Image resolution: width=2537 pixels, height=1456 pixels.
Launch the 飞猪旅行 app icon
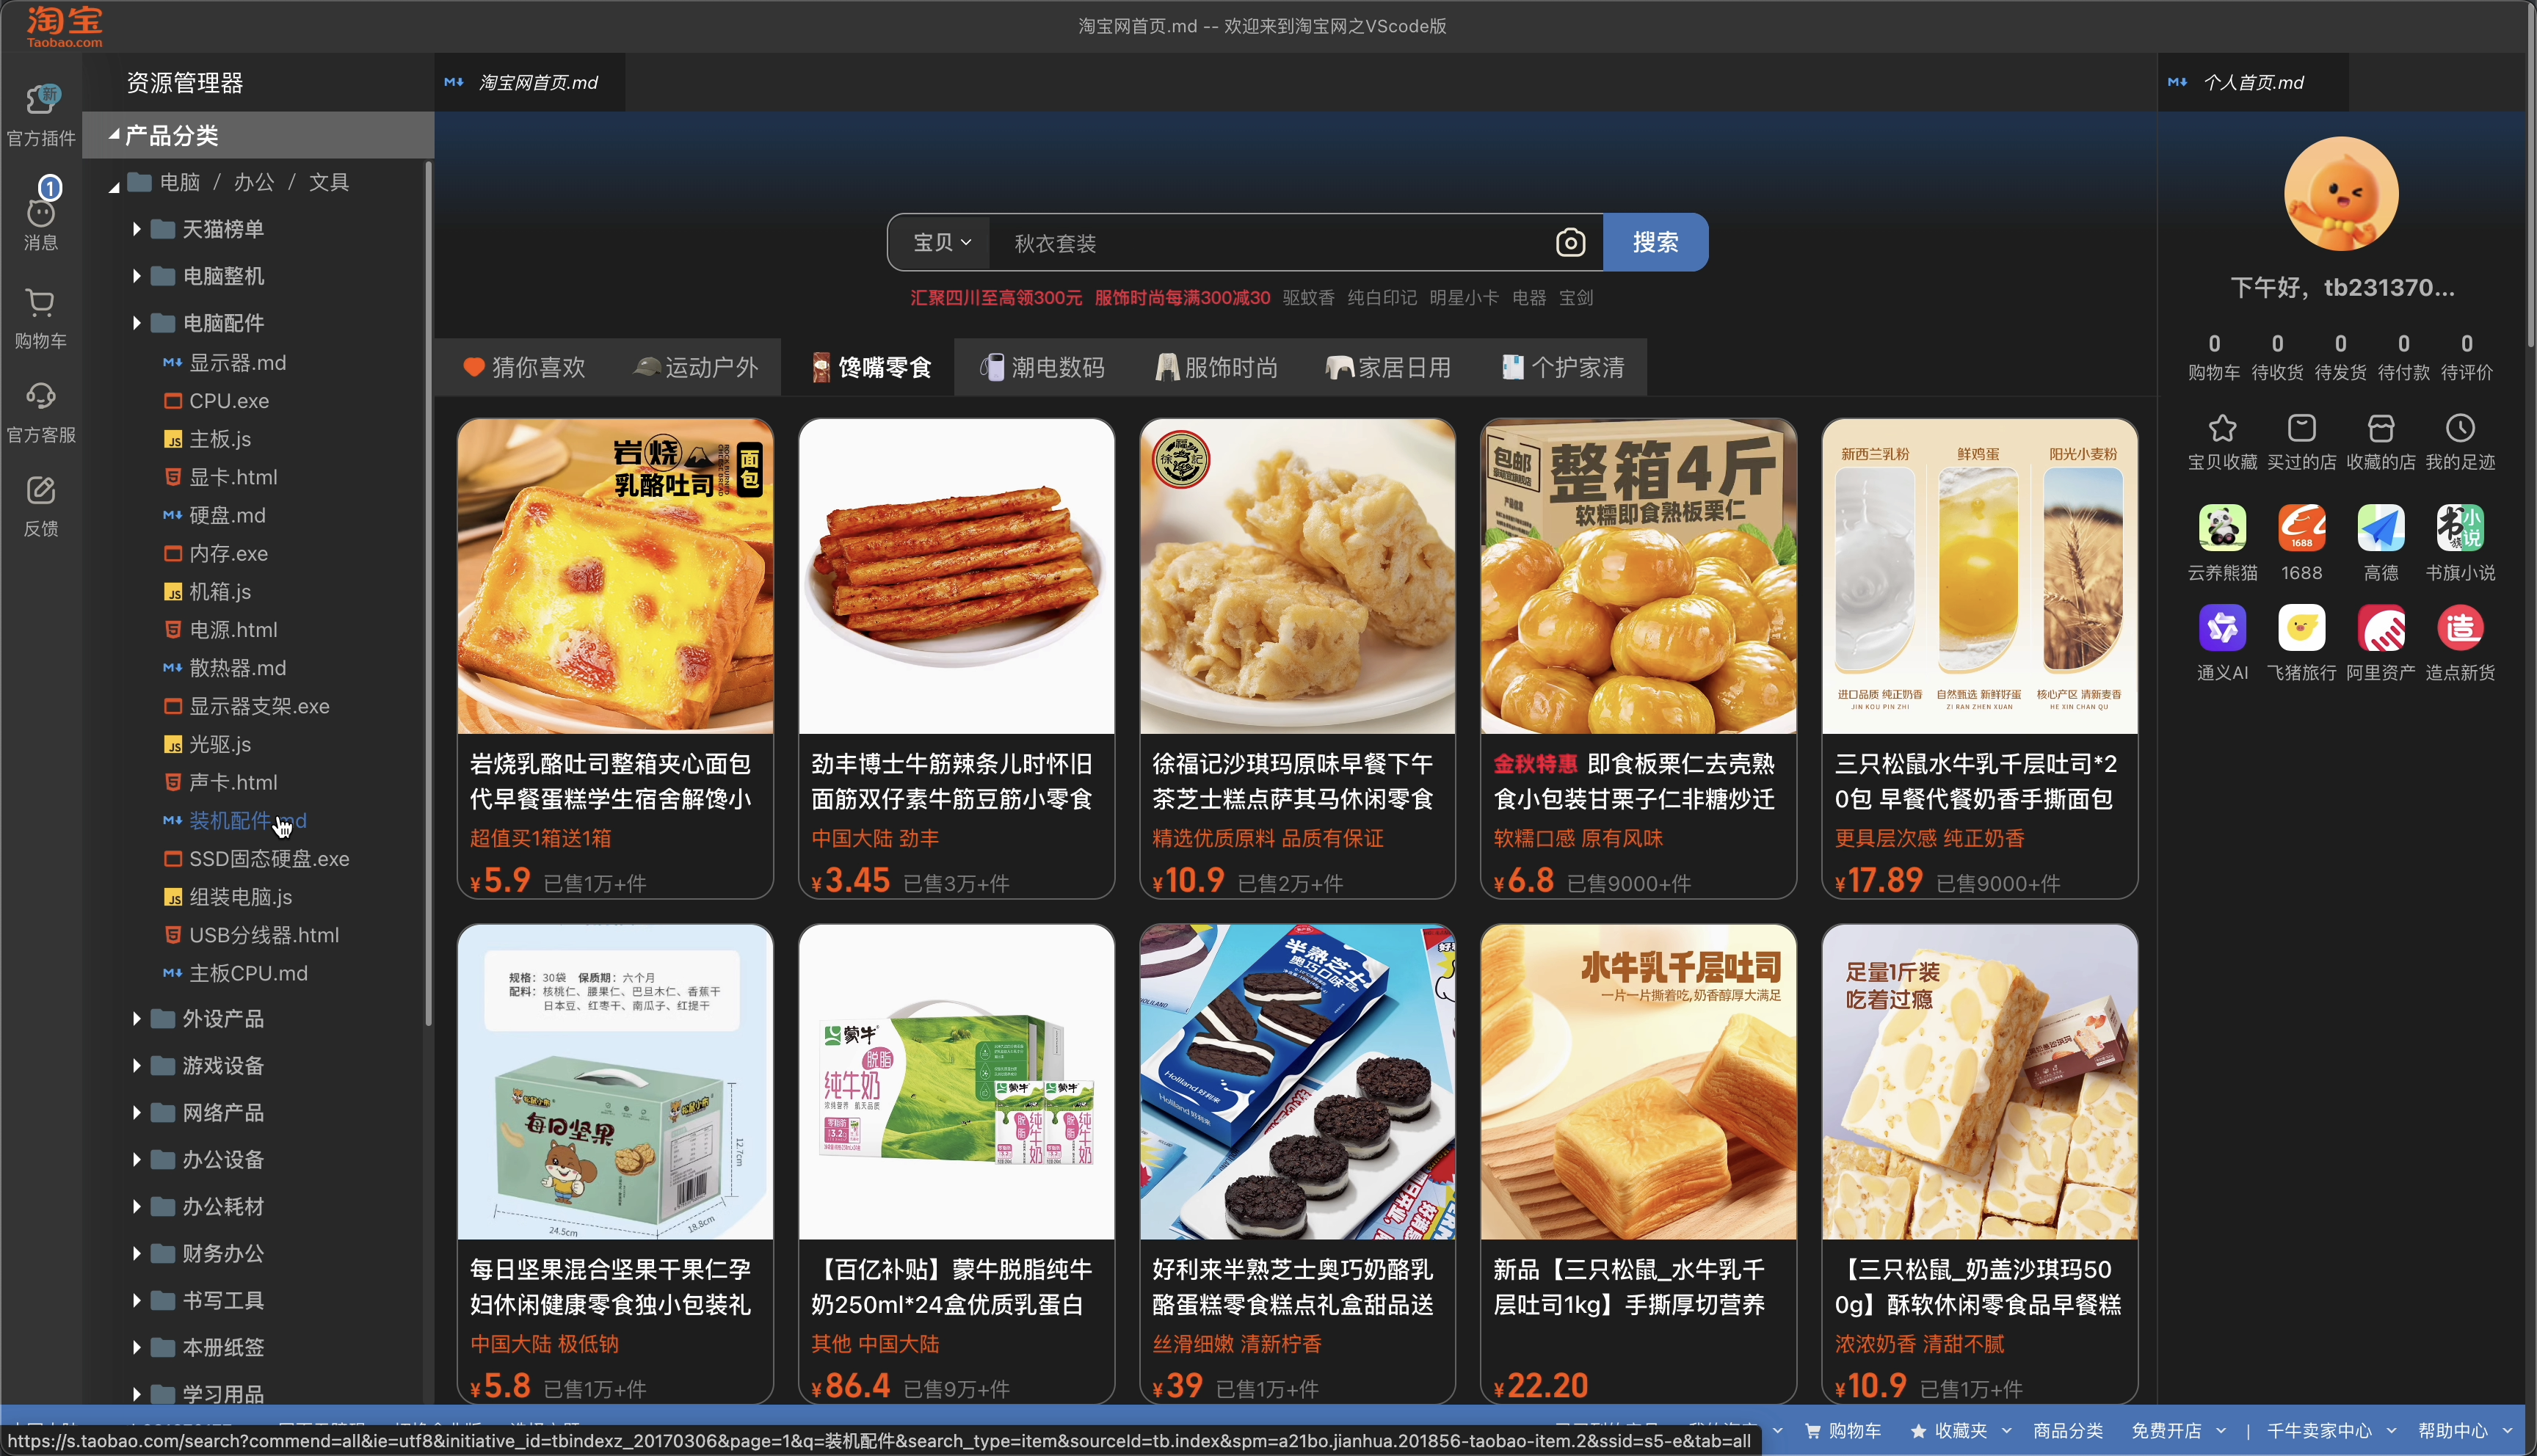point(2301,628)
